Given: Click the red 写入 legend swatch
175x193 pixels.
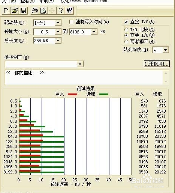Looking at the screenshot, I should point(72,94).
